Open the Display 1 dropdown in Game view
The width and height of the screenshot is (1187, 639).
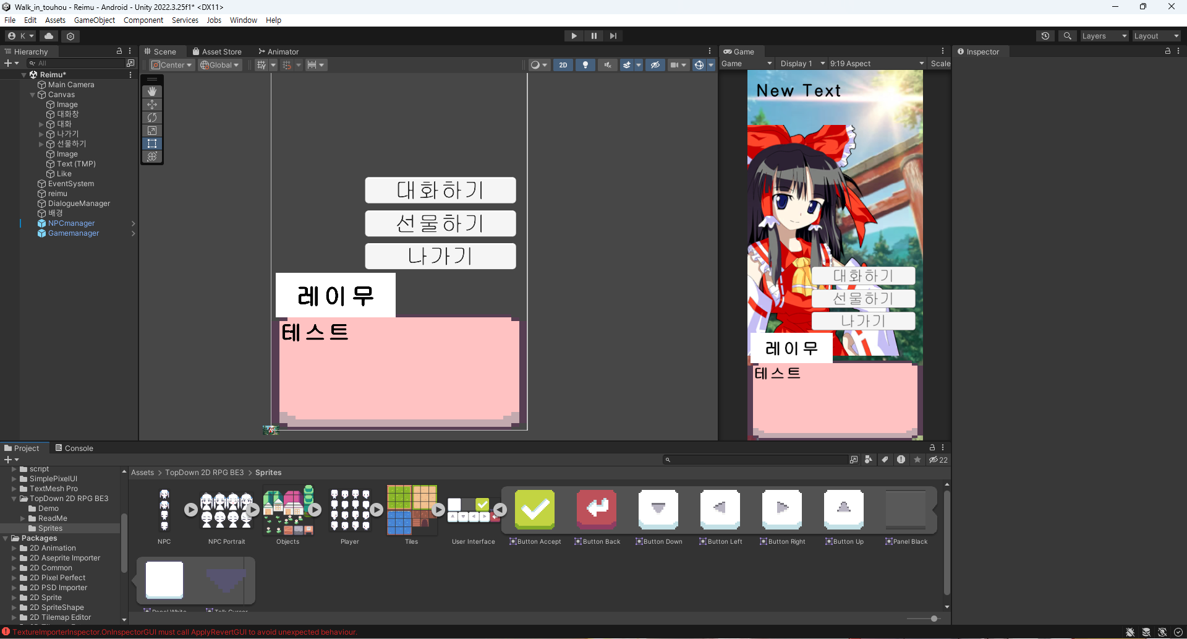coord(802,64)
